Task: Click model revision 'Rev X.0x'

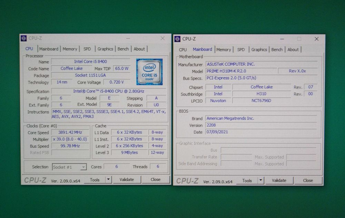Action: (x=297, y=71)
